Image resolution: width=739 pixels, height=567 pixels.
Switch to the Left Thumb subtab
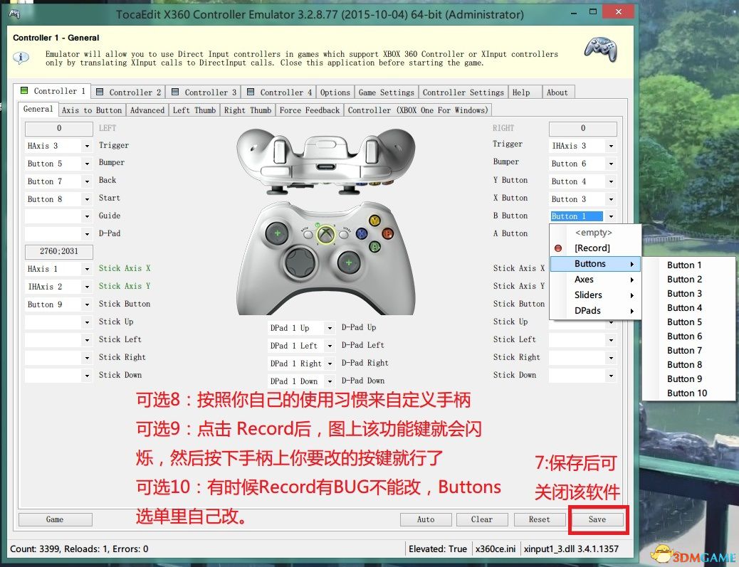194,110
